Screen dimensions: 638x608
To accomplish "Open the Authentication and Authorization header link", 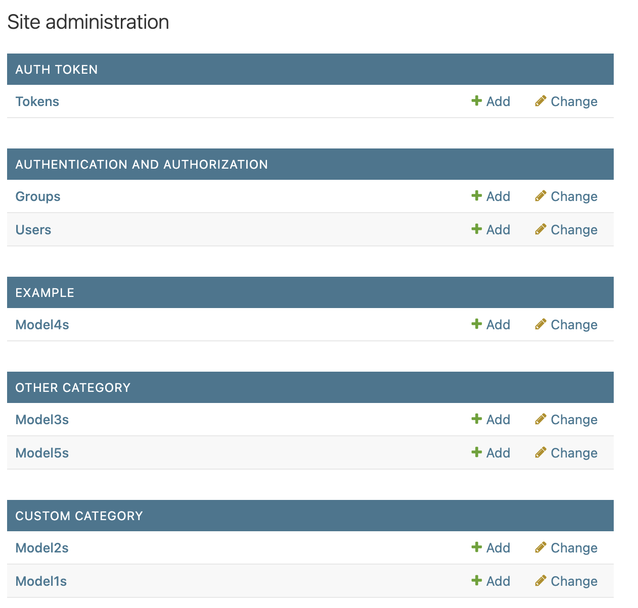I will 142,165.
